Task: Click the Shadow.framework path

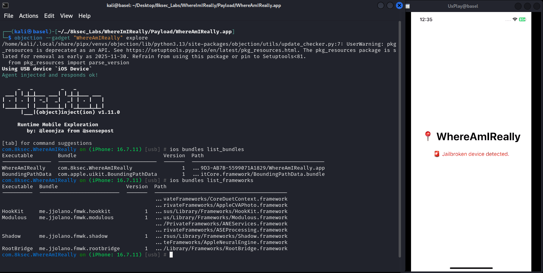Action: point(222,236)
